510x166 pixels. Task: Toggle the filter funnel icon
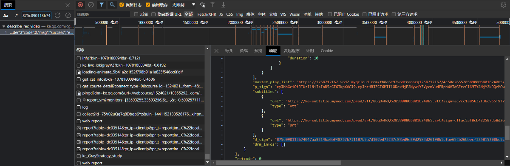tap(102, 5)
